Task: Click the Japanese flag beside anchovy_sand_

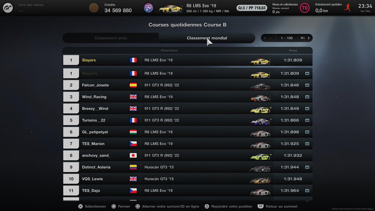Action: tap(133, 155)
